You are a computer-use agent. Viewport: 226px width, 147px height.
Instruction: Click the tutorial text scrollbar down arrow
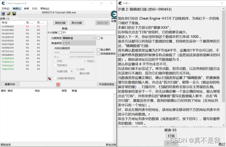click(x=223, y=125)
